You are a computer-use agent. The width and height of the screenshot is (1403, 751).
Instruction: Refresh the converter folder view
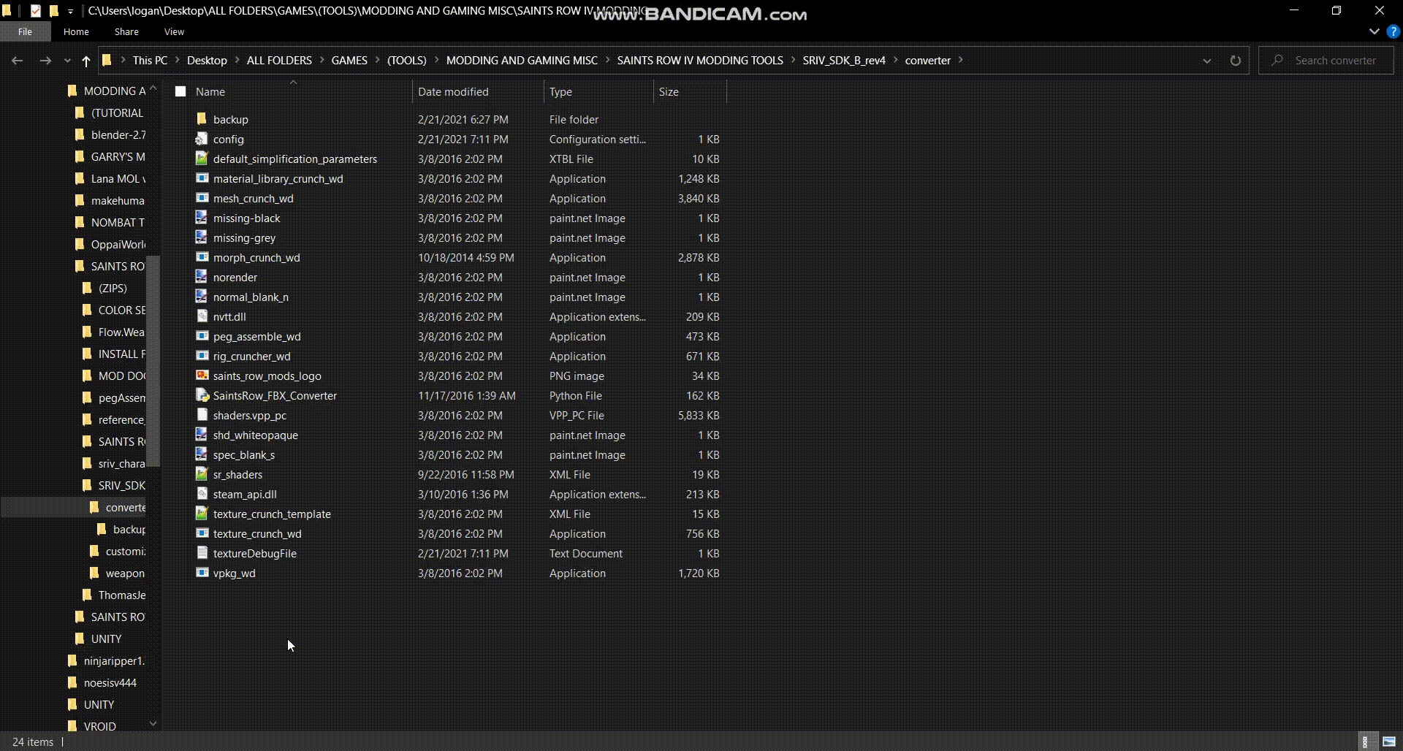[x=1235, y=61]
